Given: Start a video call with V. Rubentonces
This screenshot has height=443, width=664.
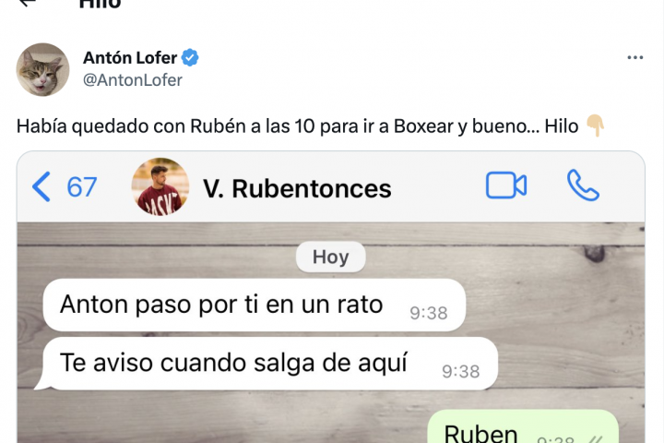Looking at the screenshot, I should point(506,186).
